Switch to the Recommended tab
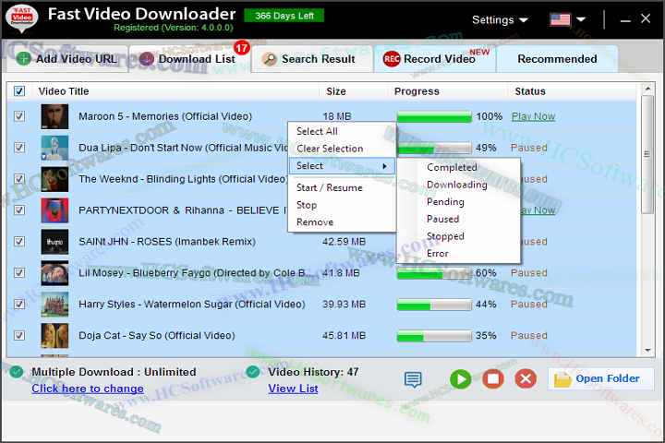Viewport: 665px width, 443px height. [x=557, y=59]
